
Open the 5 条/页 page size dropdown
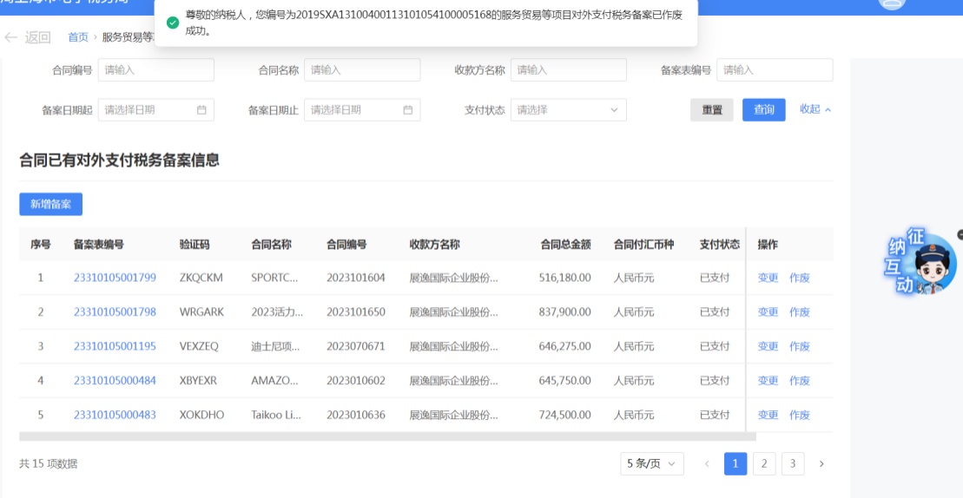pyautogui.click(x=651, y=464)
